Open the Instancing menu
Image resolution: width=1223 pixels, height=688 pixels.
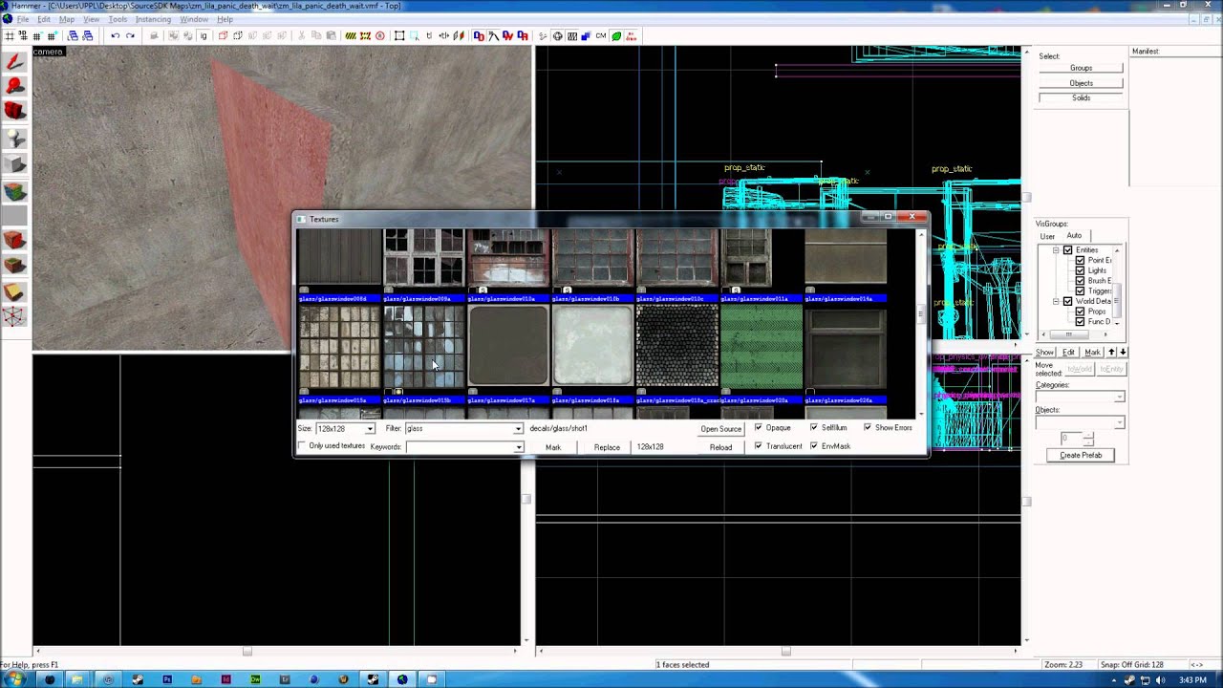click(153, 19)
